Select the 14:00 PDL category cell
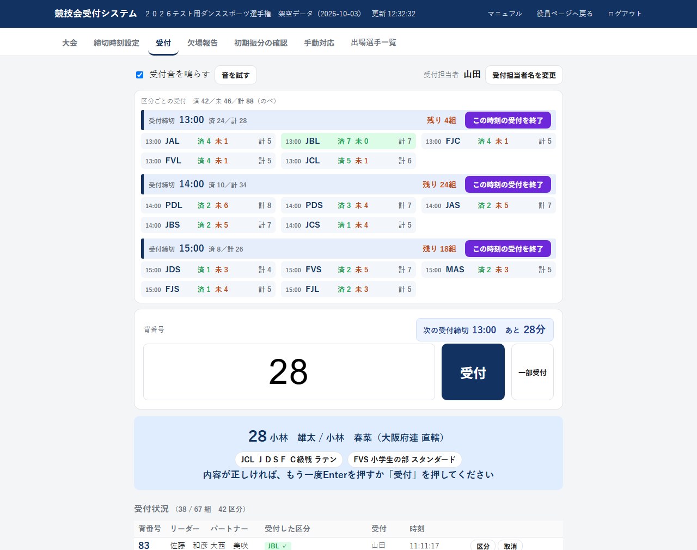The height and width of the screenshot is (550, 697). 209,205
